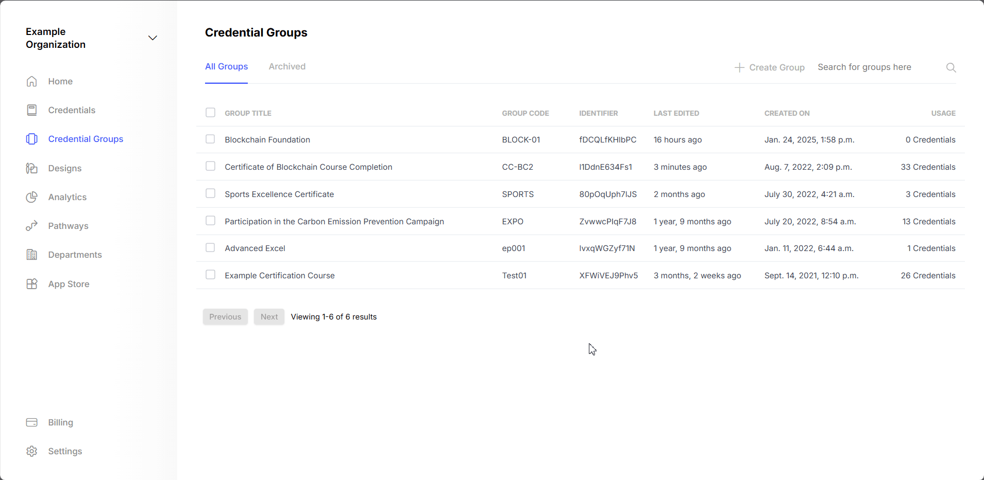984x480 pixels.
Task: Switch to the Archived tab
Action: (x=286, y=66)
